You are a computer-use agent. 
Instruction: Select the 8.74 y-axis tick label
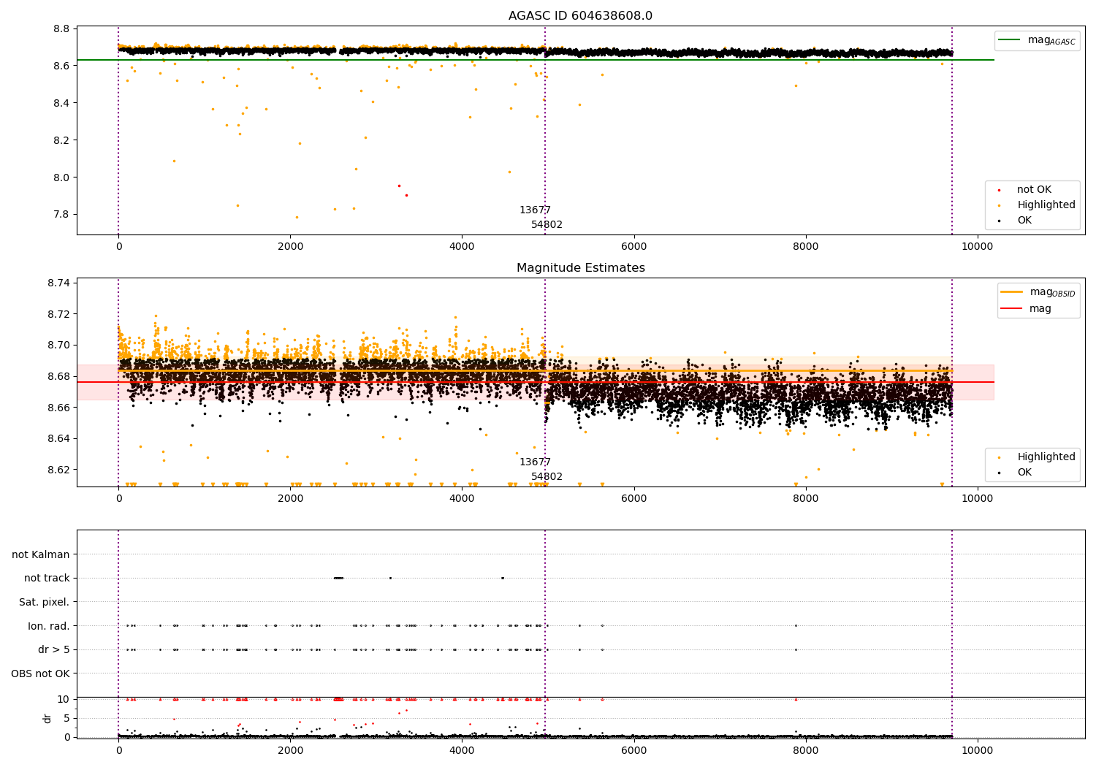pos(58,283)
